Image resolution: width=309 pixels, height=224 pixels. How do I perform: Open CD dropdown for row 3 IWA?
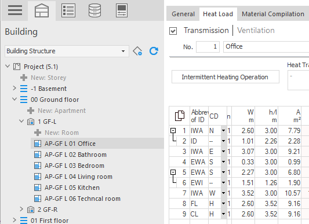pos(223,152)
